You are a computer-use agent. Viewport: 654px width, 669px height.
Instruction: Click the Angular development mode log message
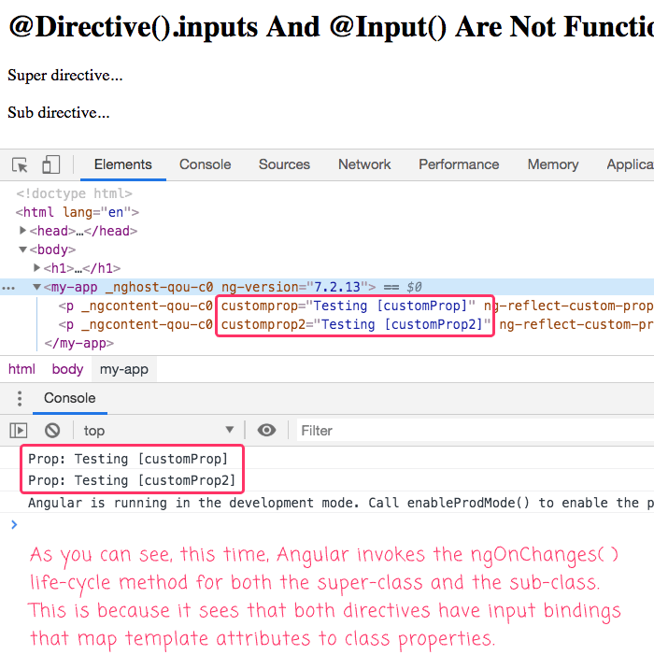click(341, 503)
